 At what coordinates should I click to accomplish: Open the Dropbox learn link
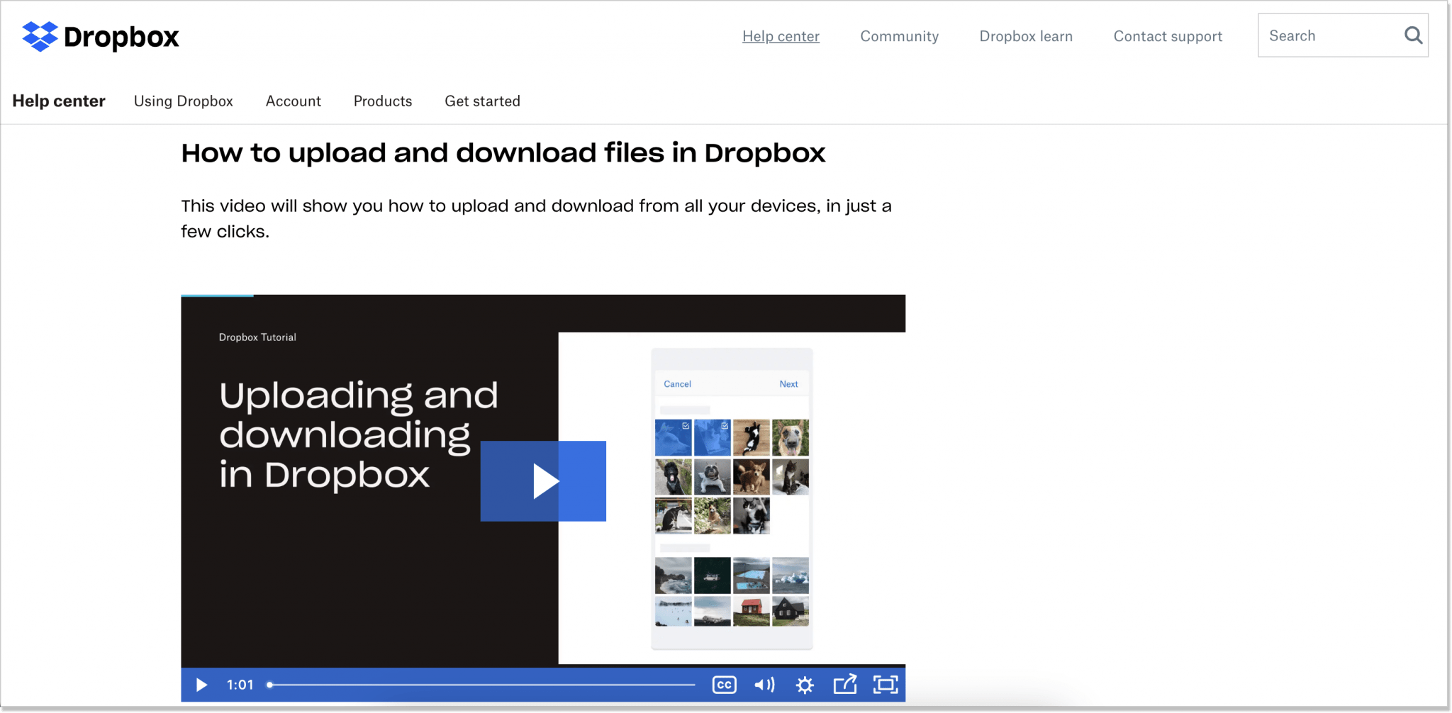click(1025, 36)
